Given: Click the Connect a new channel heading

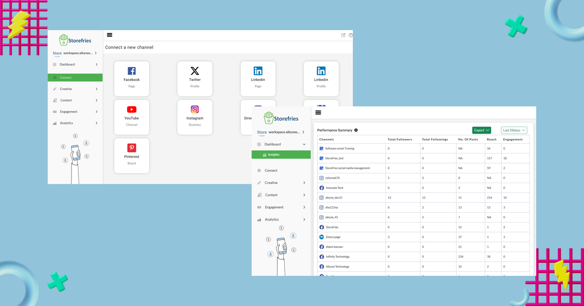Looking at the screenshot, I should 129,47.
